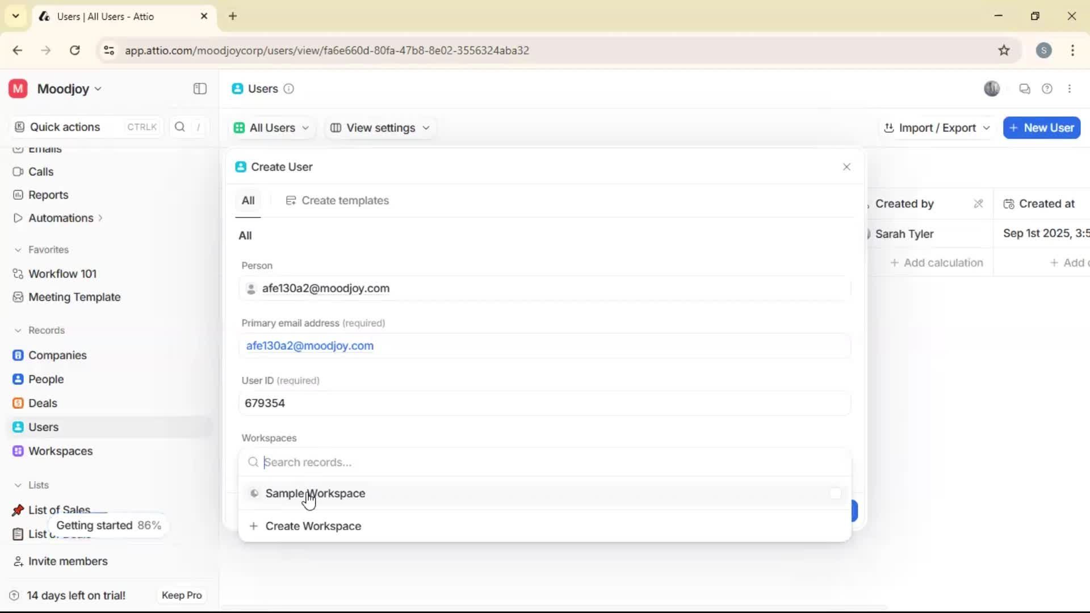
Task: Open the View settings dropdown
Action: tap(379, 128)
